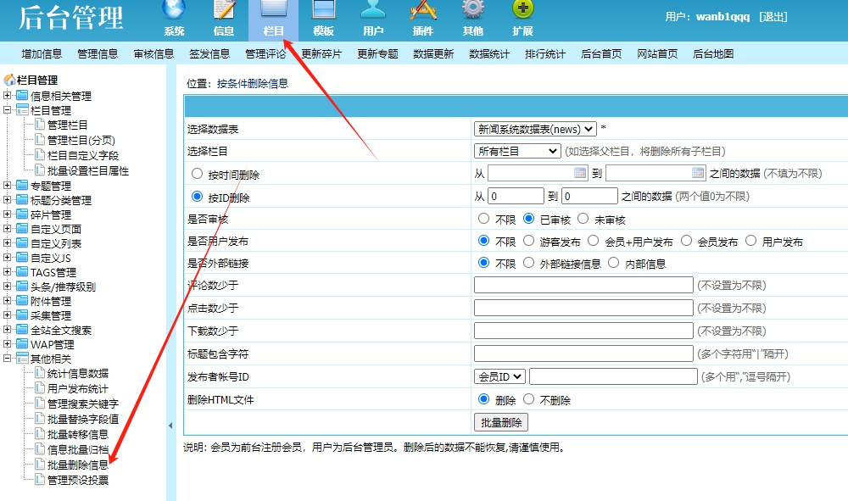Screen dimensions: 848x501
Task: Open the 审核信息 menu item
Action: [x=153, y=53]
